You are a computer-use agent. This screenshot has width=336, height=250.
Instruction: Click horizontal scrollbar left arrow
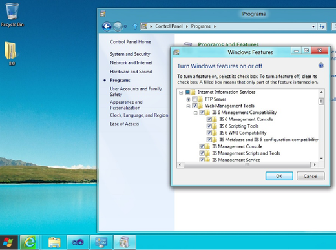(180, 165)
